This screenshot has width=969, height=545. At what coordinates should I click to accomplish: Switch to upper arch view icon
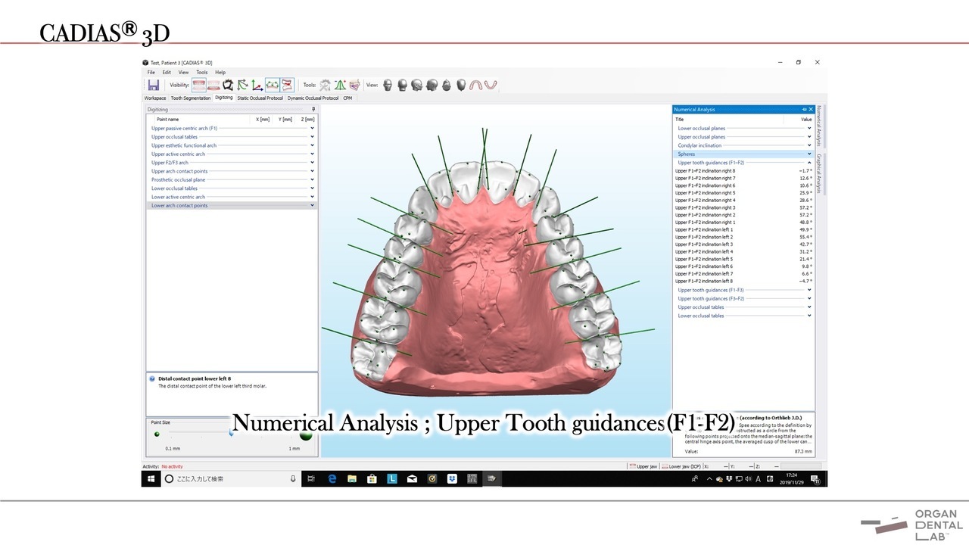(x=476, y=86)
